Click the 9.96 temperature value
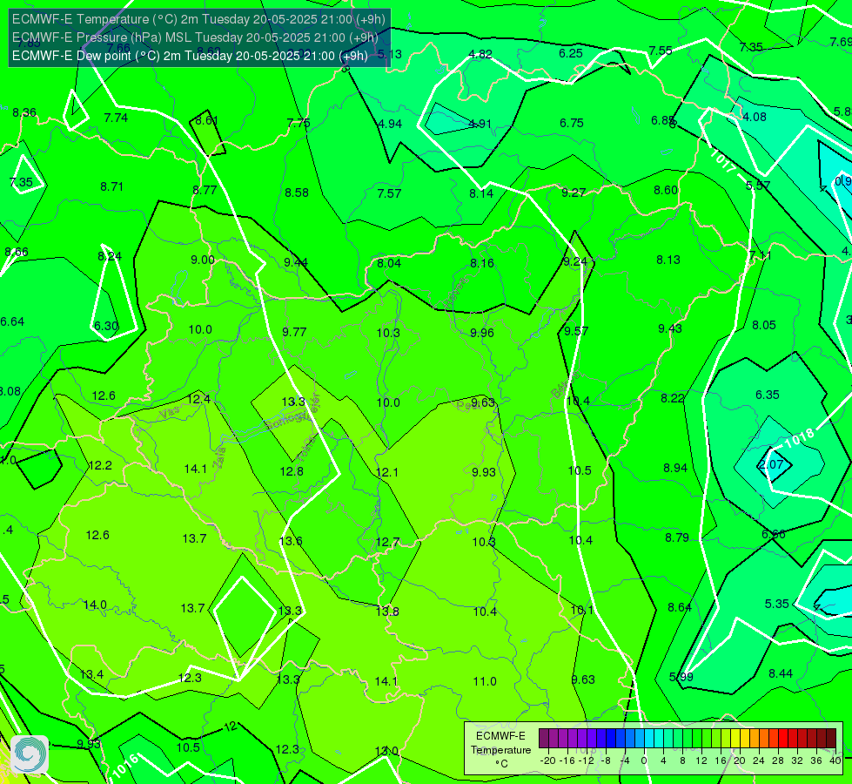The image size is (852, 784). (482, 333)
